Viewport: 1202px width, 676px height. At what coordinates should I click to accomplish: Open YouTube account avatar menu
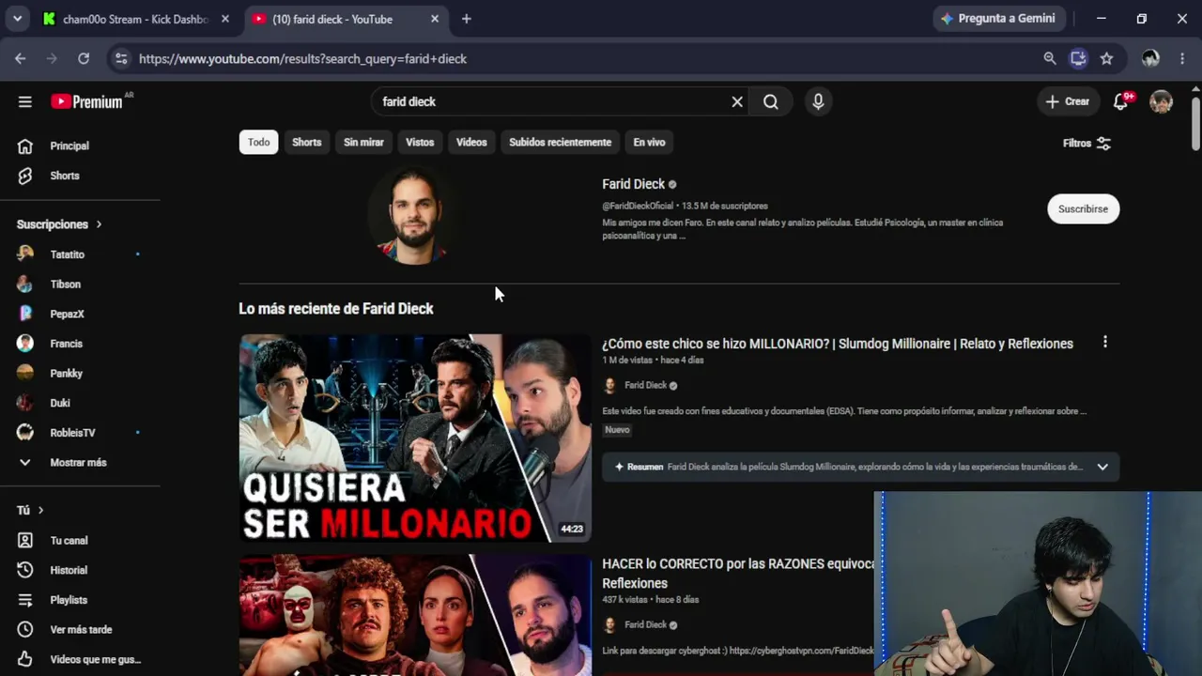point(1162,101)
